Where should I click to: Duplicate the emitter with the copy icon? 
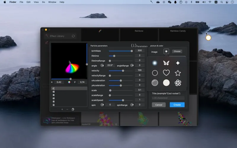73,109
